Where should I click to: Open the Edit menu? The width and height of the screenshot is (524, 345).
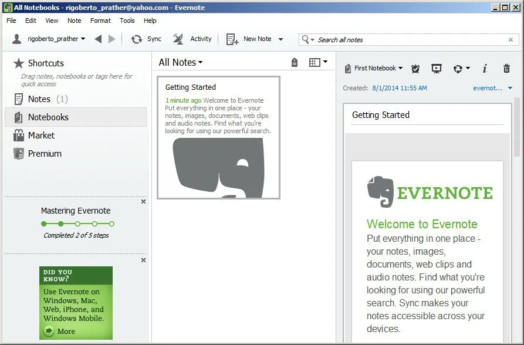coord(31,21)
